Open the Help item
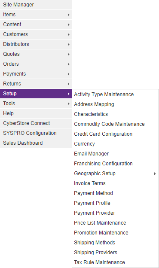This screenshot has height=268, width=159. click(36, 113)
